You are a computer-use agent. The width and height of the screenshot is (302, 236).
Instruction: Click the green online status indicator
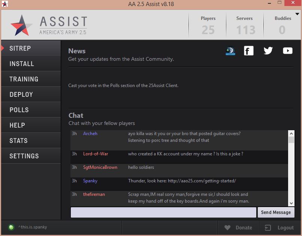11,227
